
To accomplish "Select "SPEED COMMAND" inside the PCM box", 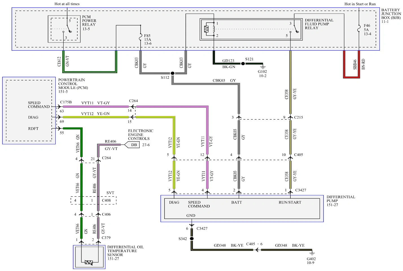I will 39,105.
